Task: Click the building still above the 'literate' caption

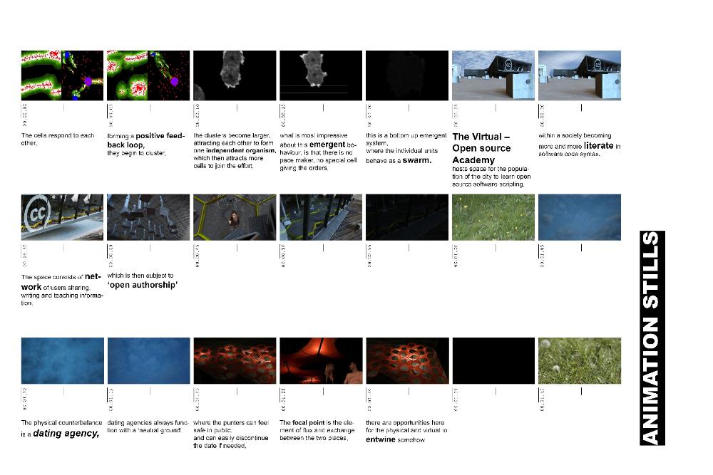Action: click(x=579, y=75)
